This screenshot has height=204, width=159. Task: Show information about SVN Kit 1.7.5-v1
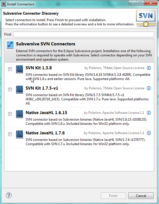click(149, 88)
